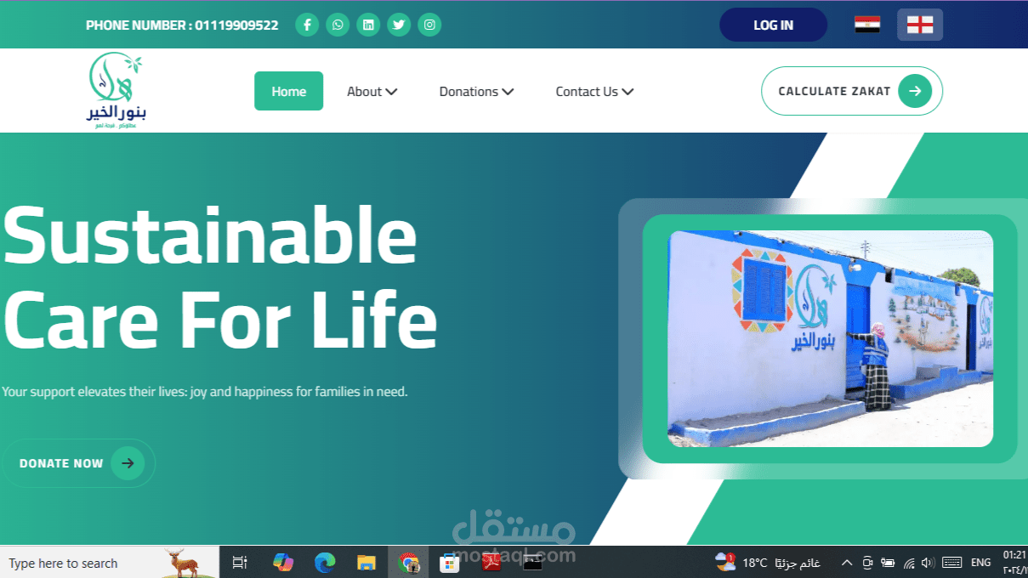
Task: Open the Instagram social icon
Action: point(429,25)
